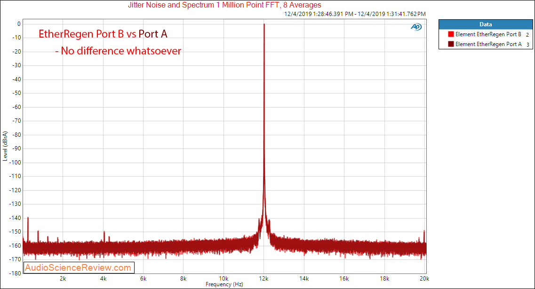
Task: Click the -90 level axis label
Action: tap(16, 148)
